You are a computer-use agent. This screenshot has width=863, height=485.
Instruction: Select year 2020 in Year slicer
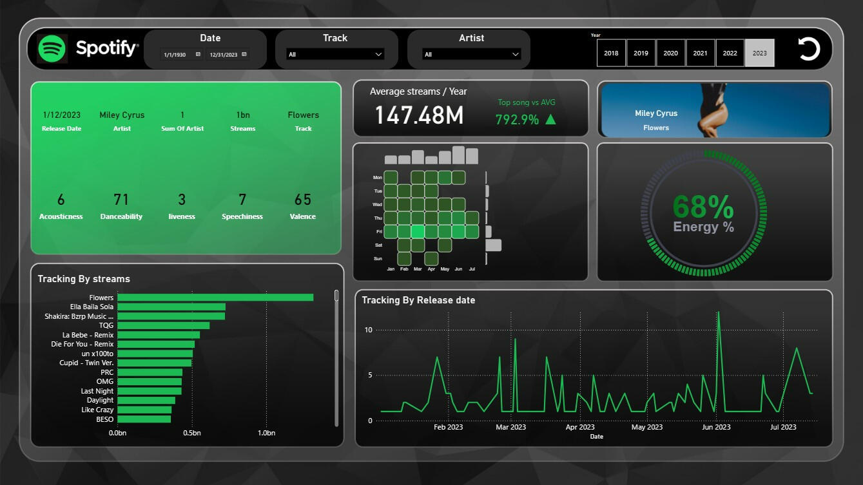pos(670,53)
